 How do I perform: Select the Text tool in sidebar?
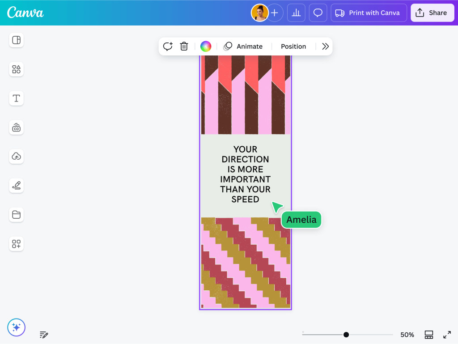tap(17, 98)
